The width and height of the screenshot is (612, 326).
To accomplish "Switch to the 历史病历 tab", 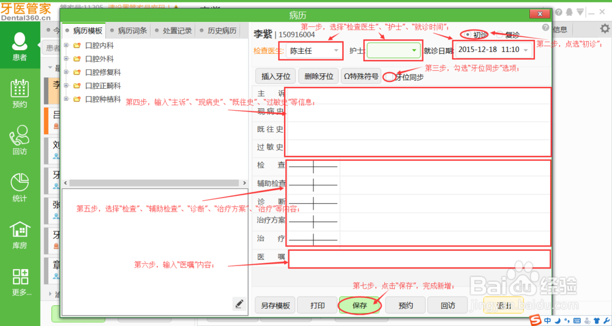I will [x=218, y=31].
